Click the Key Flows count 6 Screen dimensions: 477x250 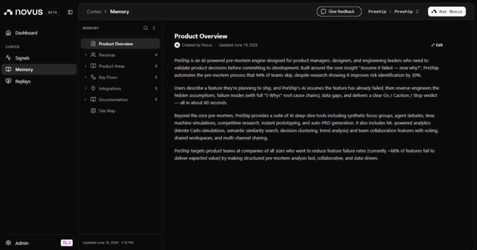[x=156, y=77]
